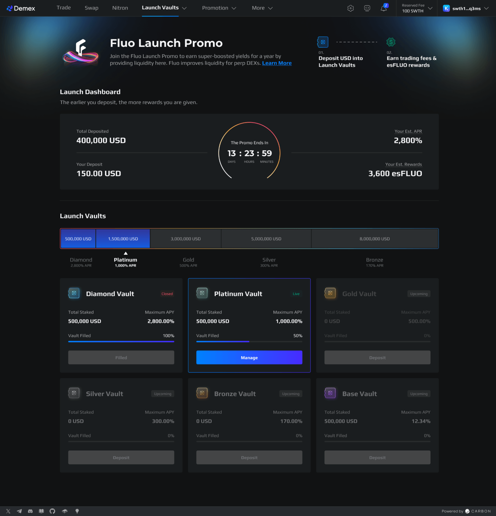Click the 3,000,000 USD bar segment
Screen dimensions: 496x516
[185, 239]
